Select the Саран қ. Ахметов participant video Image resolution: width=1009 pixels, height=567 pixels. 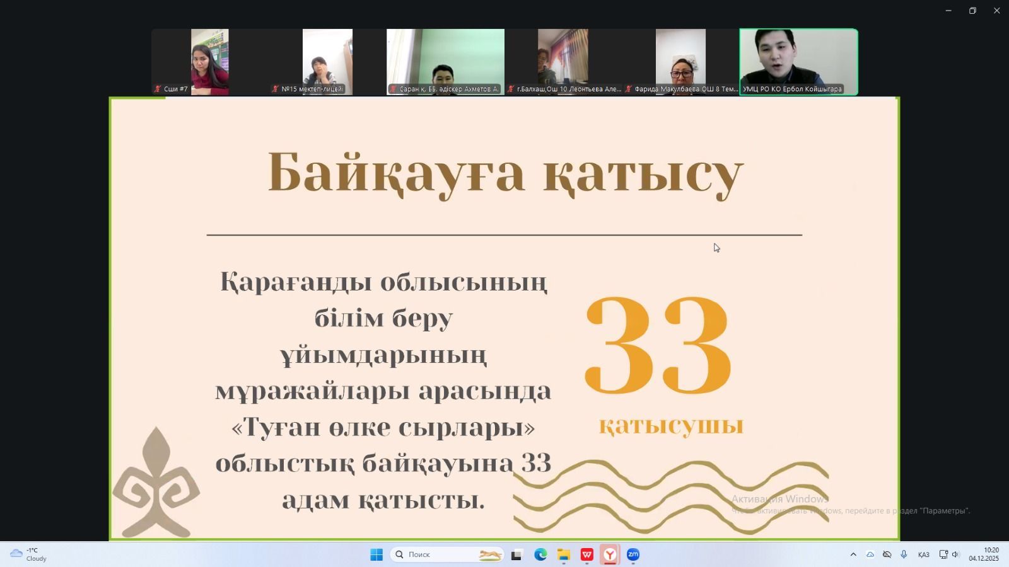click(445, 62)
